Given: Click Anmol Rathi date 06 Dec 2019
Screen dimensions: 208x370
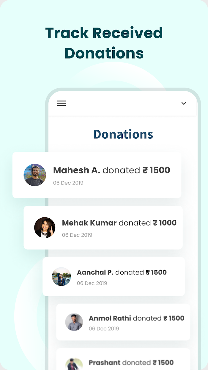Looking at the screenshot, I should click(104, 329).
